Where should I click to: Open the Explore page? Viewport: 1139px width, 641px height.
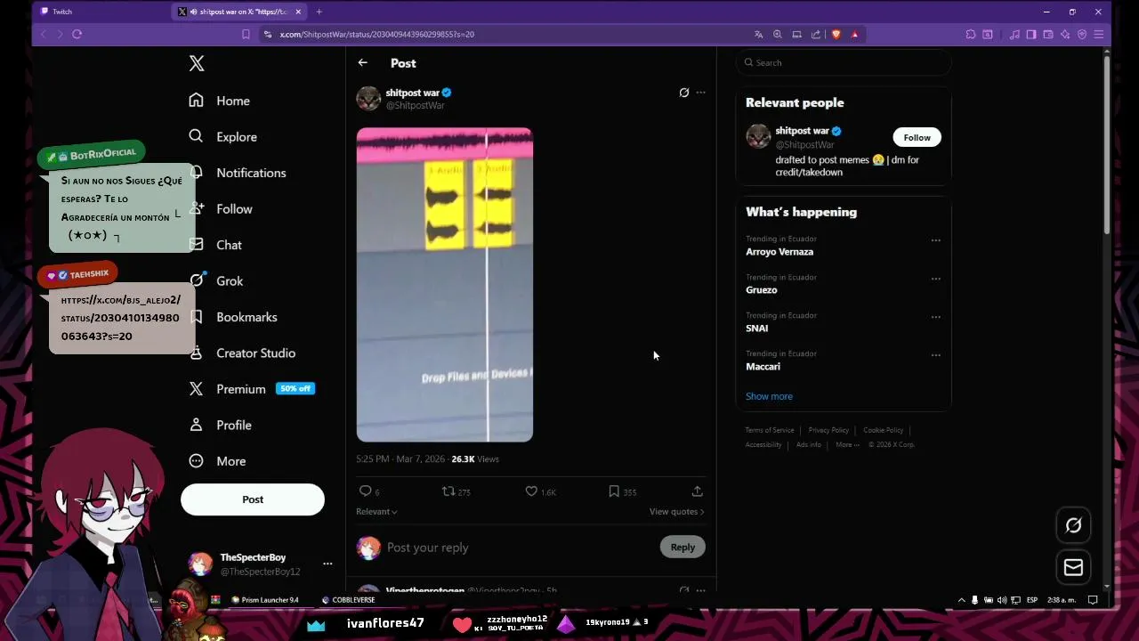click(223, 136)
